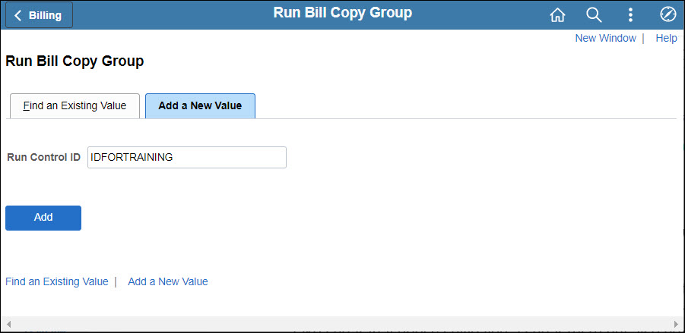Open the NavBar compass icon
This screenshot has height=333, width=685.
pyautogui.click(x=668, y=15)
